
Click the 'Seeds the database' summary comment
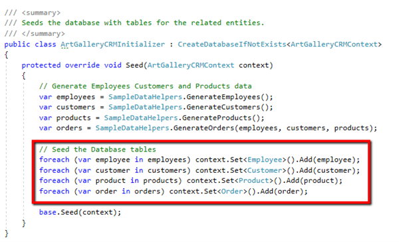[x=143, y=23]
